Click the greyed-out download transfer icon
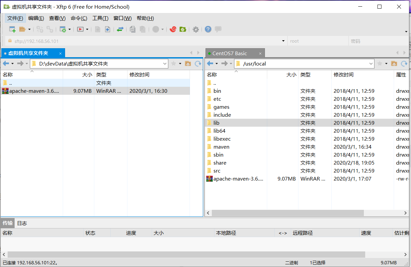Viewport: 411px width, 267px height. 98,29
